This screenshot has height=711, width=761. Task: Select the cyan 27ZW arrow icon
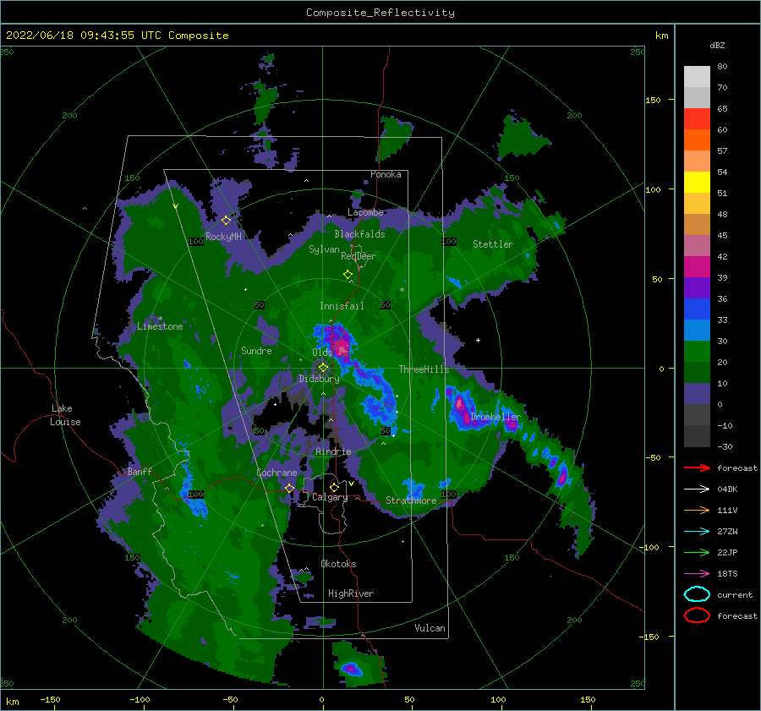(x=697, y=532)
